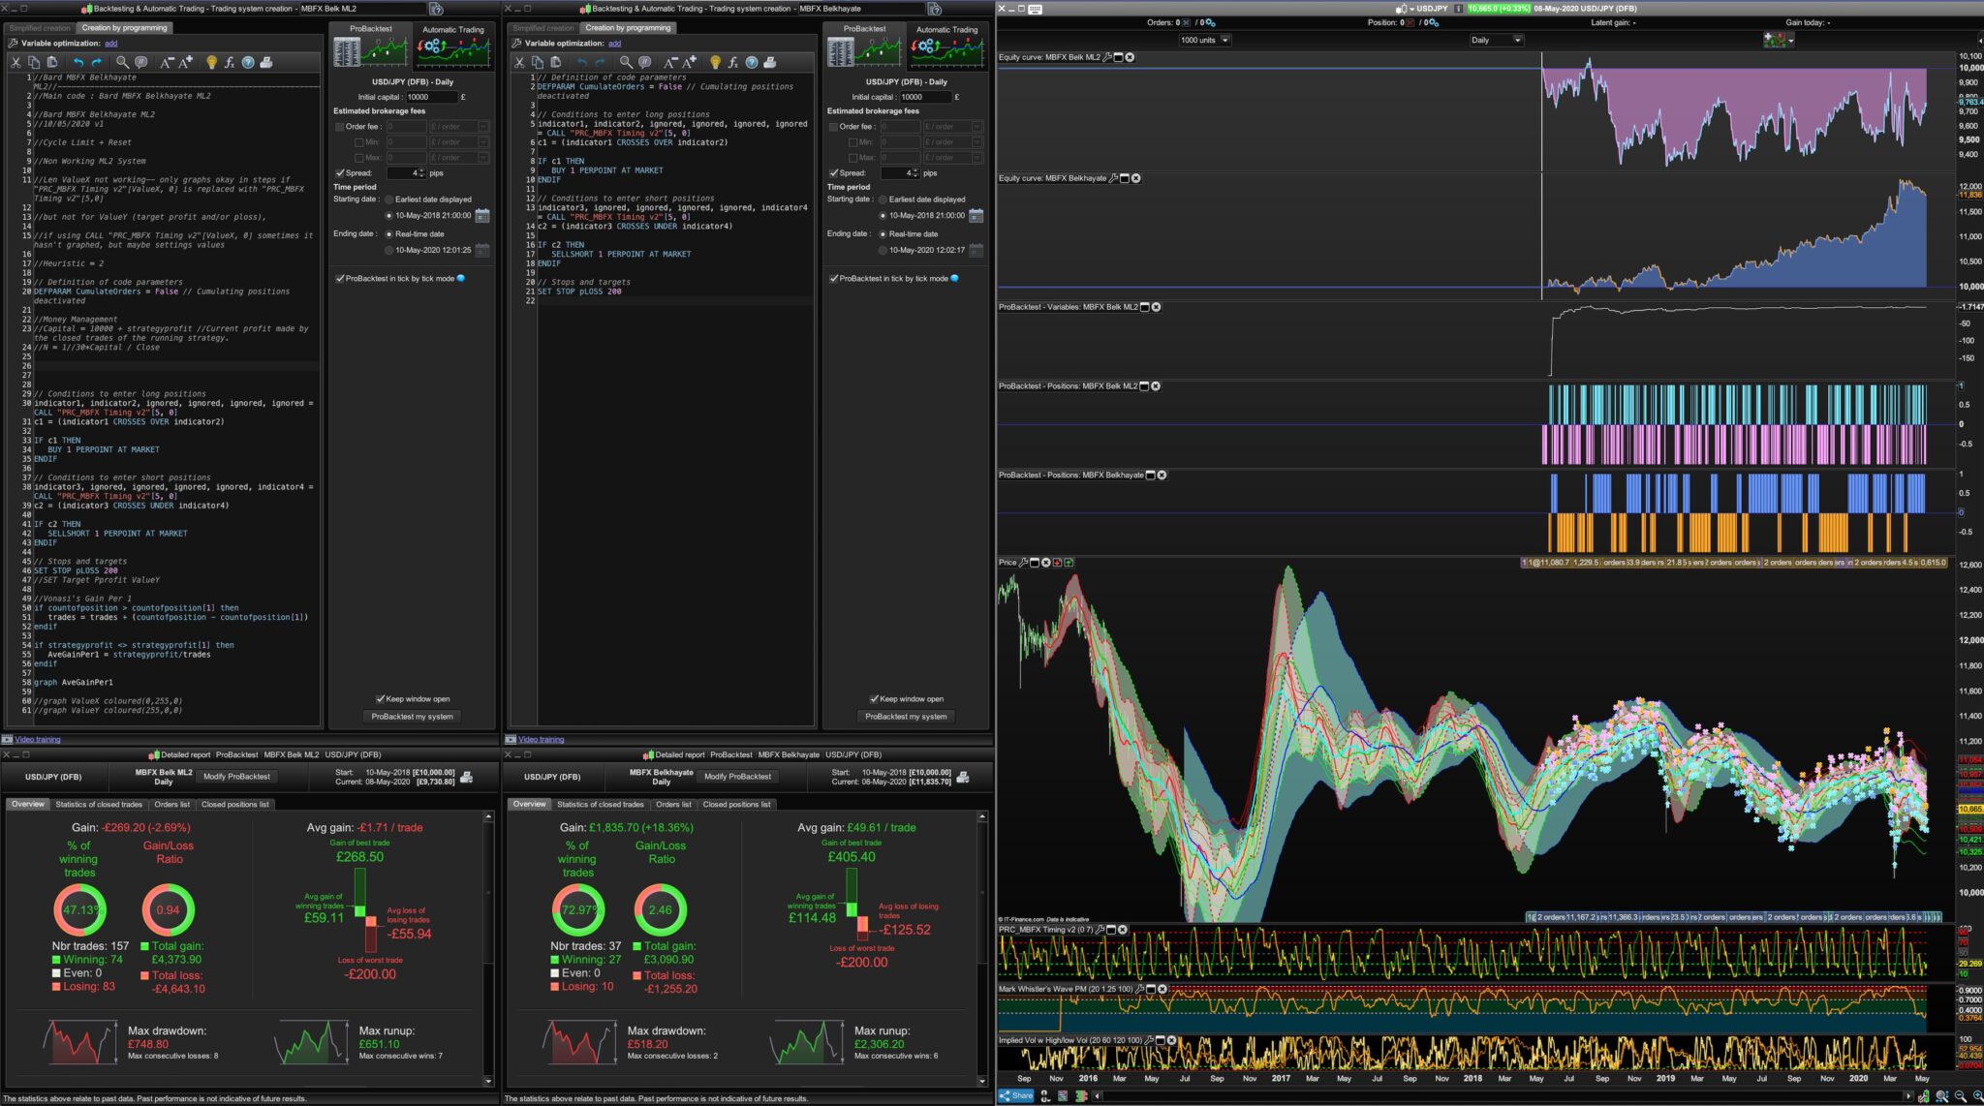
Task: Click left ProBacktest my system button
Action: point(412,717)
